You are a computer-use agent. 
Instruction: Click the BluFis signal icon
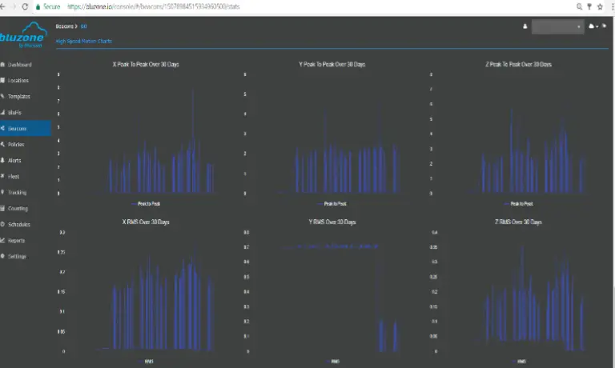(x=2, y=112)
